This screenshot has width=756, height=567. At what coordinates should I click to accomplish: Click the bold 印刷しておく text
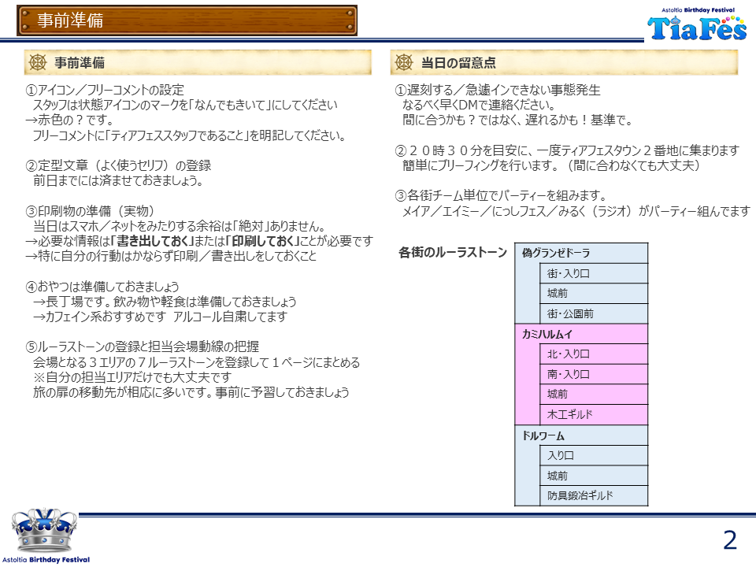[x=263, y=241]
